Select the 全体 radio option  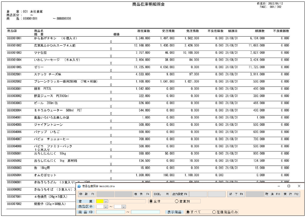point(152,201)
